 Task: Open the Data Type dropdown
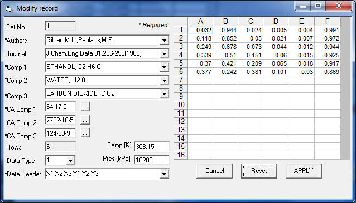point(70,161)
